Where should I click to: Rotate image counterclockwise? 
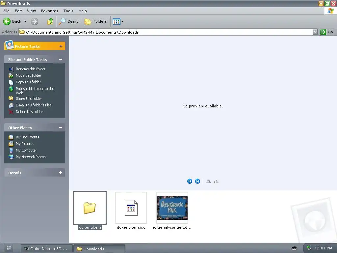coord(216,182)
